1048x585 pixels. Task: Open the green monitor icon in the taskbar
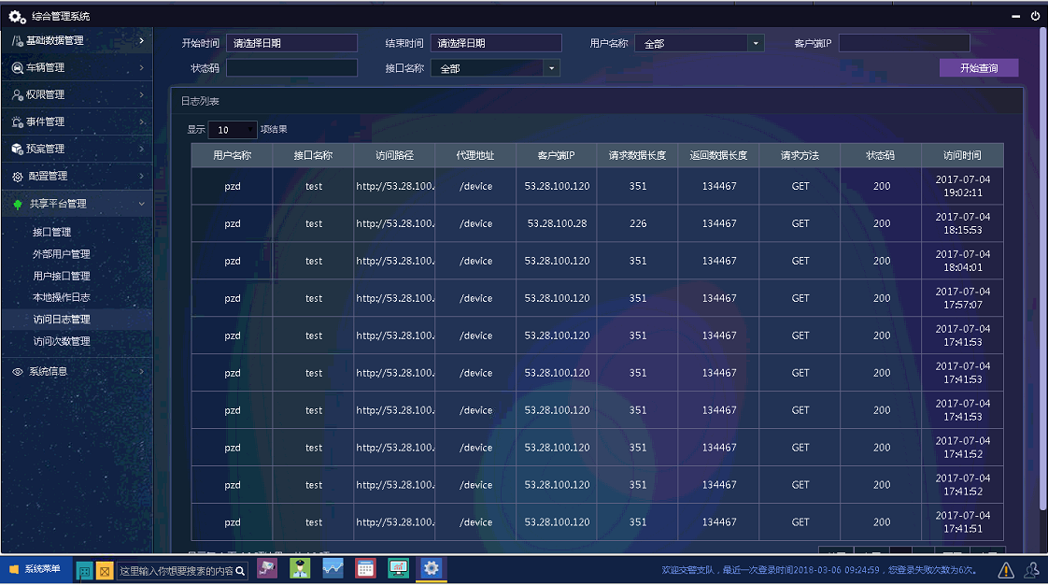coord(398,568)
